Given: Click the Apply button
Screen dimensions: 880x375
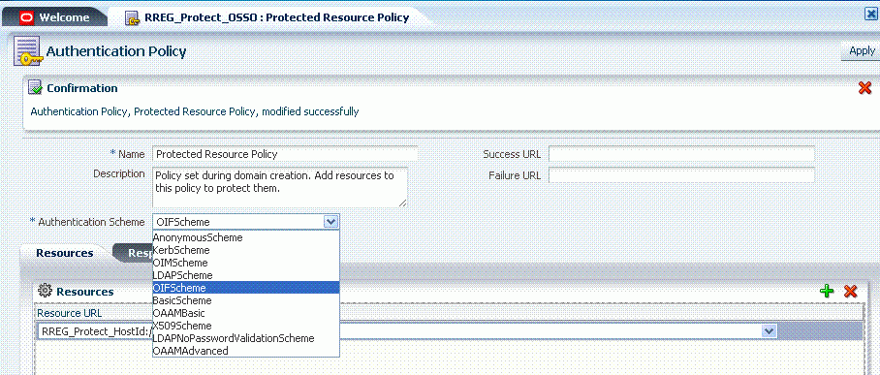Looking at the screenshot, I should click(x=862, y=51).
